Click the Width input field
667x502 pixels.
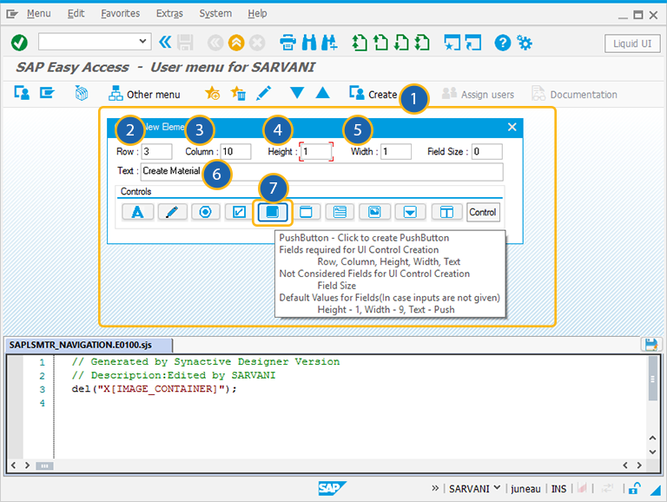click(x=396, y=151)
